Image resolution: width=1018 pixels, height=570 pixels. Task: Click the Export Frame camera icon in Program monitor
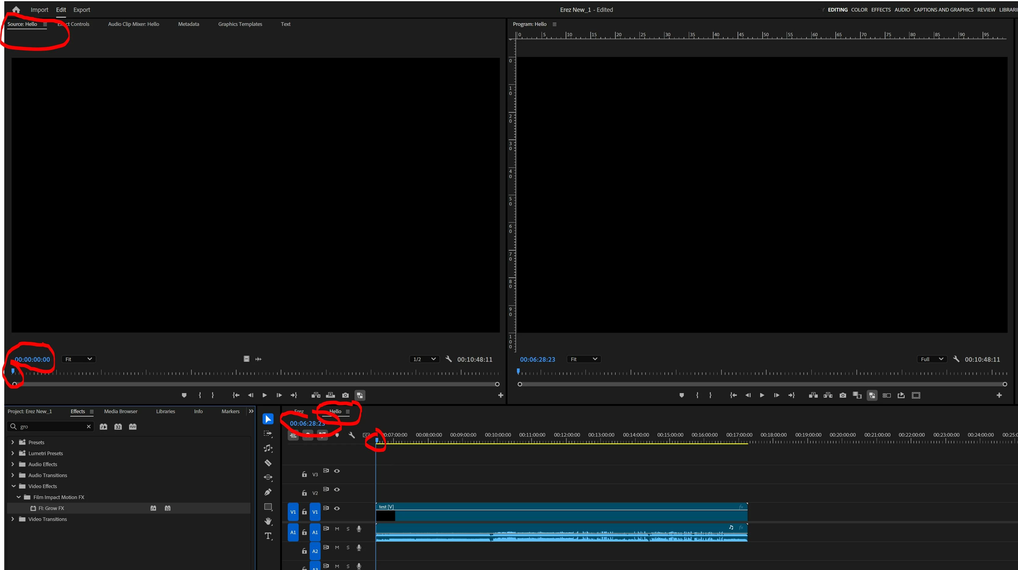click(x=842, y=395)
